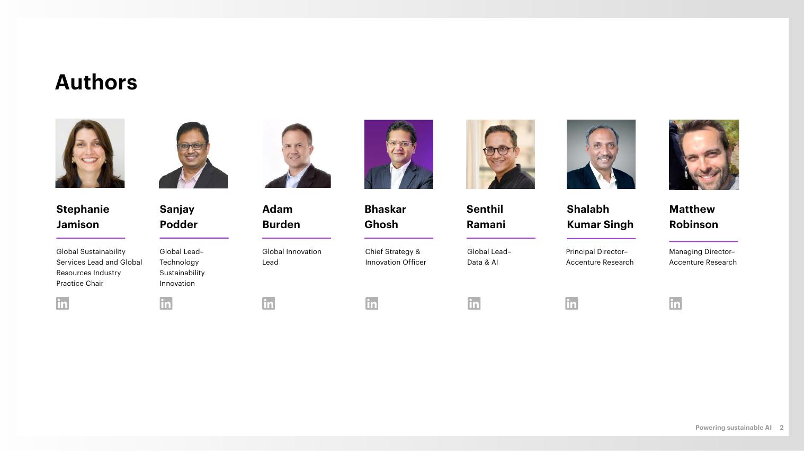Open Bhaskar Ghosh's LinkedIn icon
Screen dimensions: 804x452
point(372,303)
